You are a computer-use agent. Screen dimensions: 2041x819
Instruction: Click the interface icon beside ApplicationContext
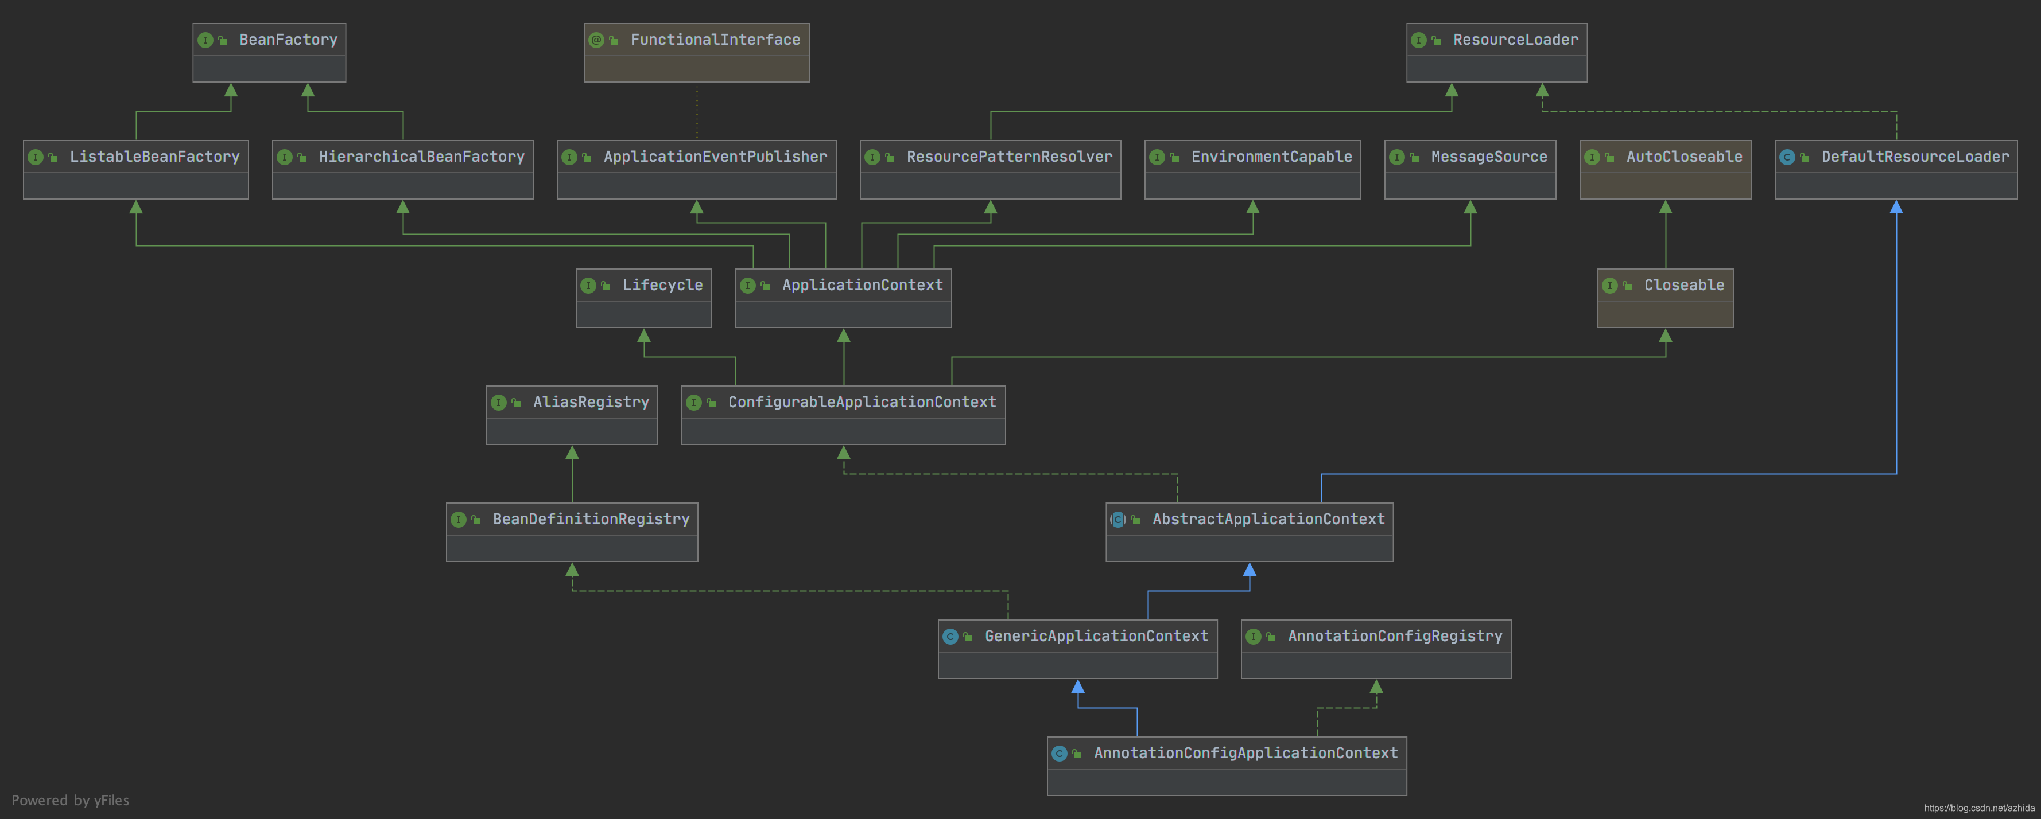pos(748,285)
